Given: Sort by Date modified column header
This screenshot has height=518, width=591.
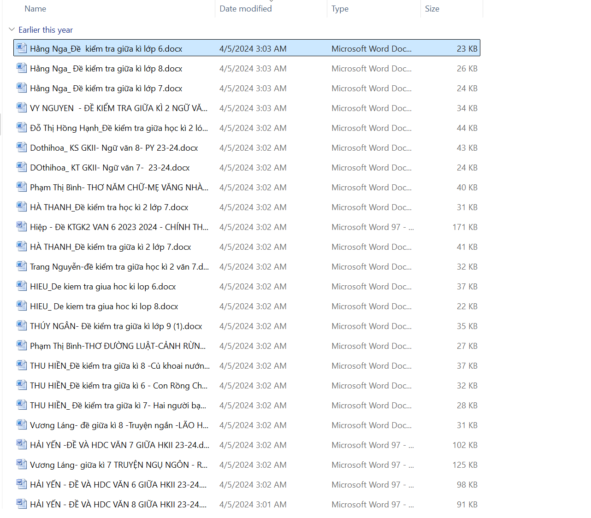Looking at the screenshot, I should point(245,9).
